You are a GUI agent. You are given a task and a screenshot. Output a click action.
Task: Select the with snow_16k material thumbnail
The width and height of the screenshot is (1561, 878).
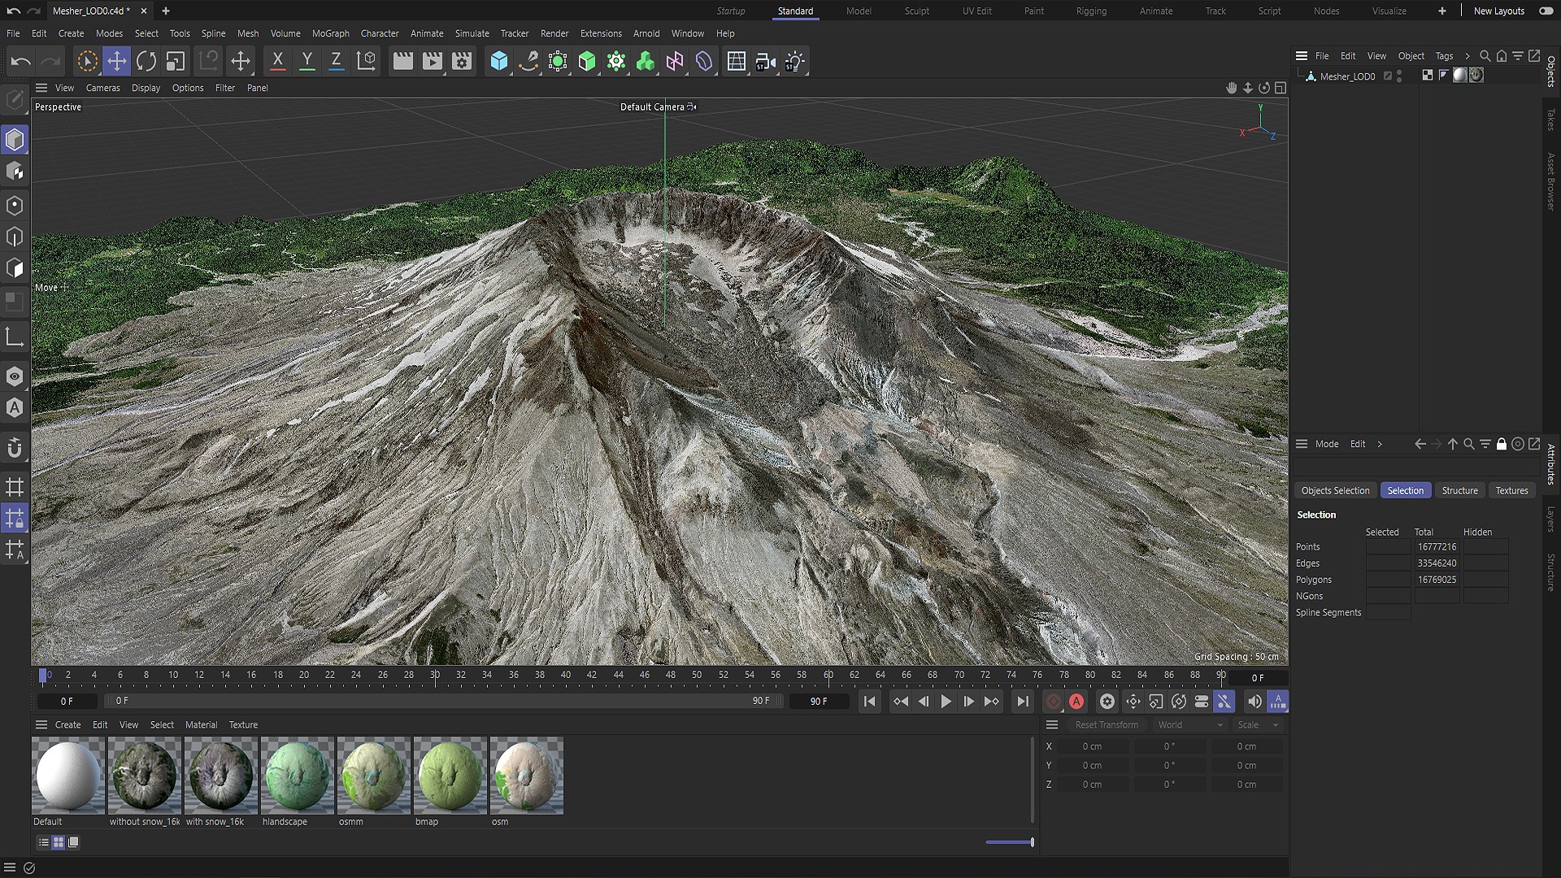click(221, 775)
